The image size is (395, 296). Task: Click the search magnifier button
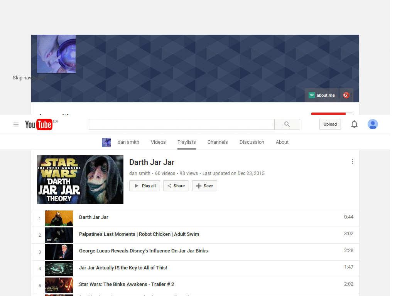click(x=287, y=124)
